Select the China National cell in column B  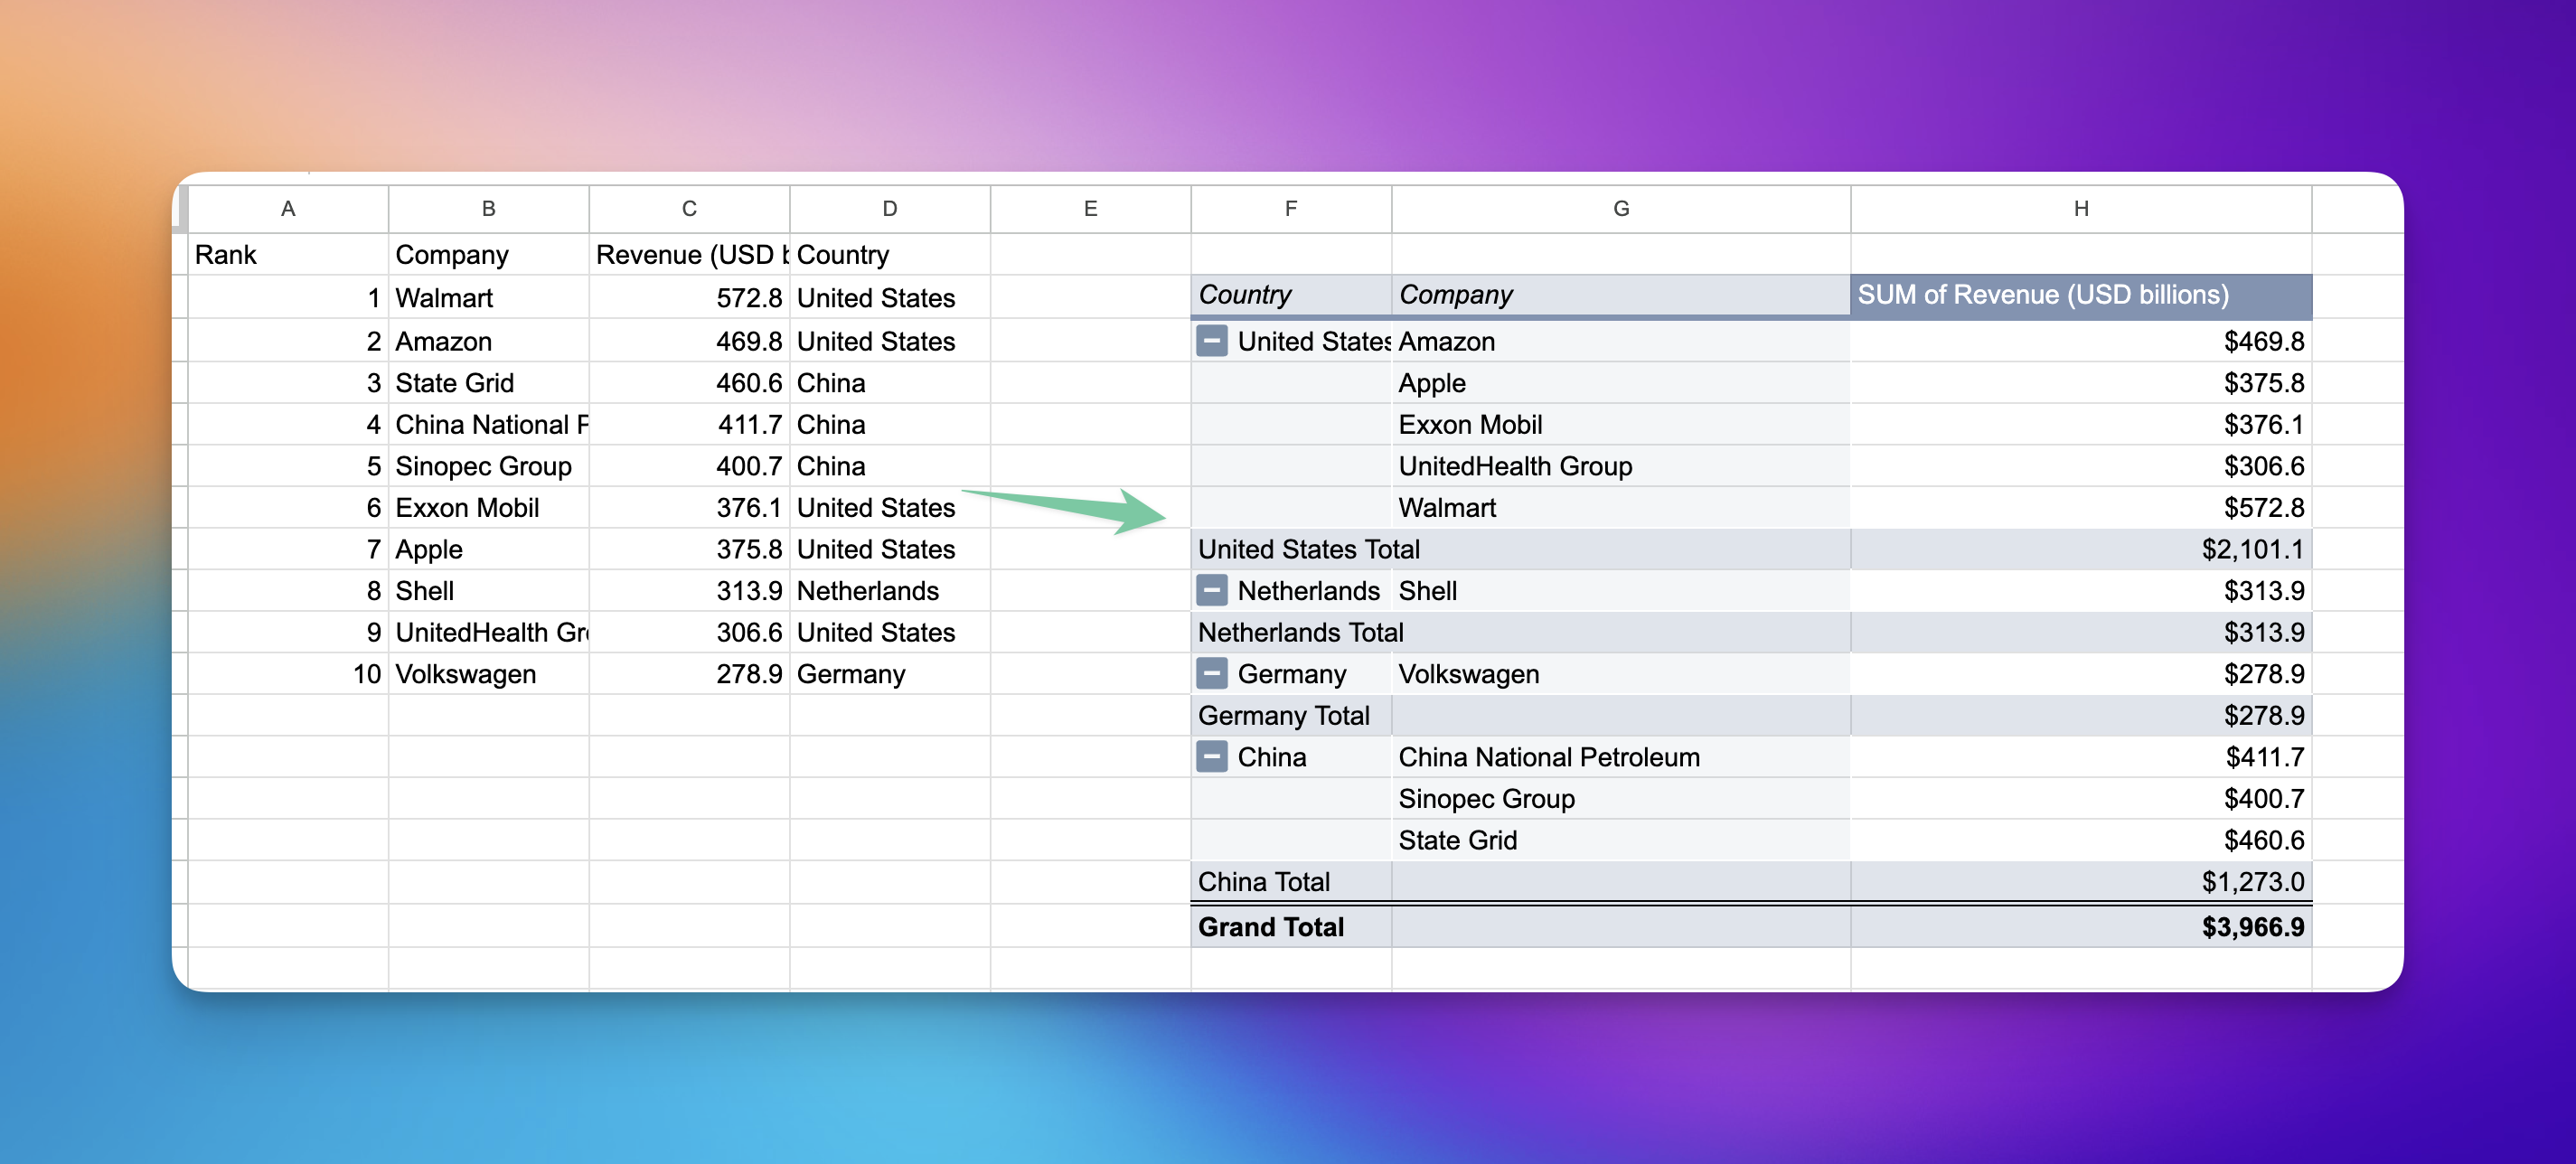[x=489, y=424]
